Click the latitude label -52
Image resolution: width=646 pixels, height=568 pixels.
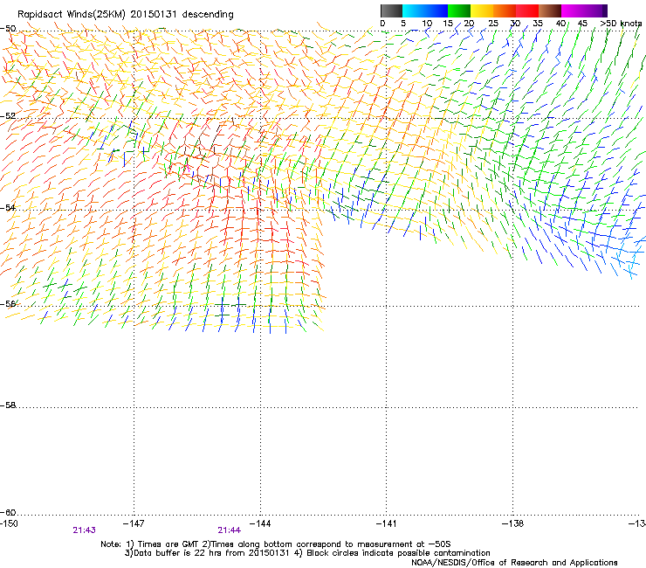click(x=8, y=116)
